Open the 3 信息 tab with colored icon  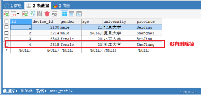click(61, 6)
